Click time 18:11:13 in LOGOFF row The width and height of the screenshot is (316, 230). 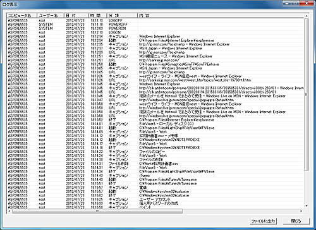pos(97,20)
